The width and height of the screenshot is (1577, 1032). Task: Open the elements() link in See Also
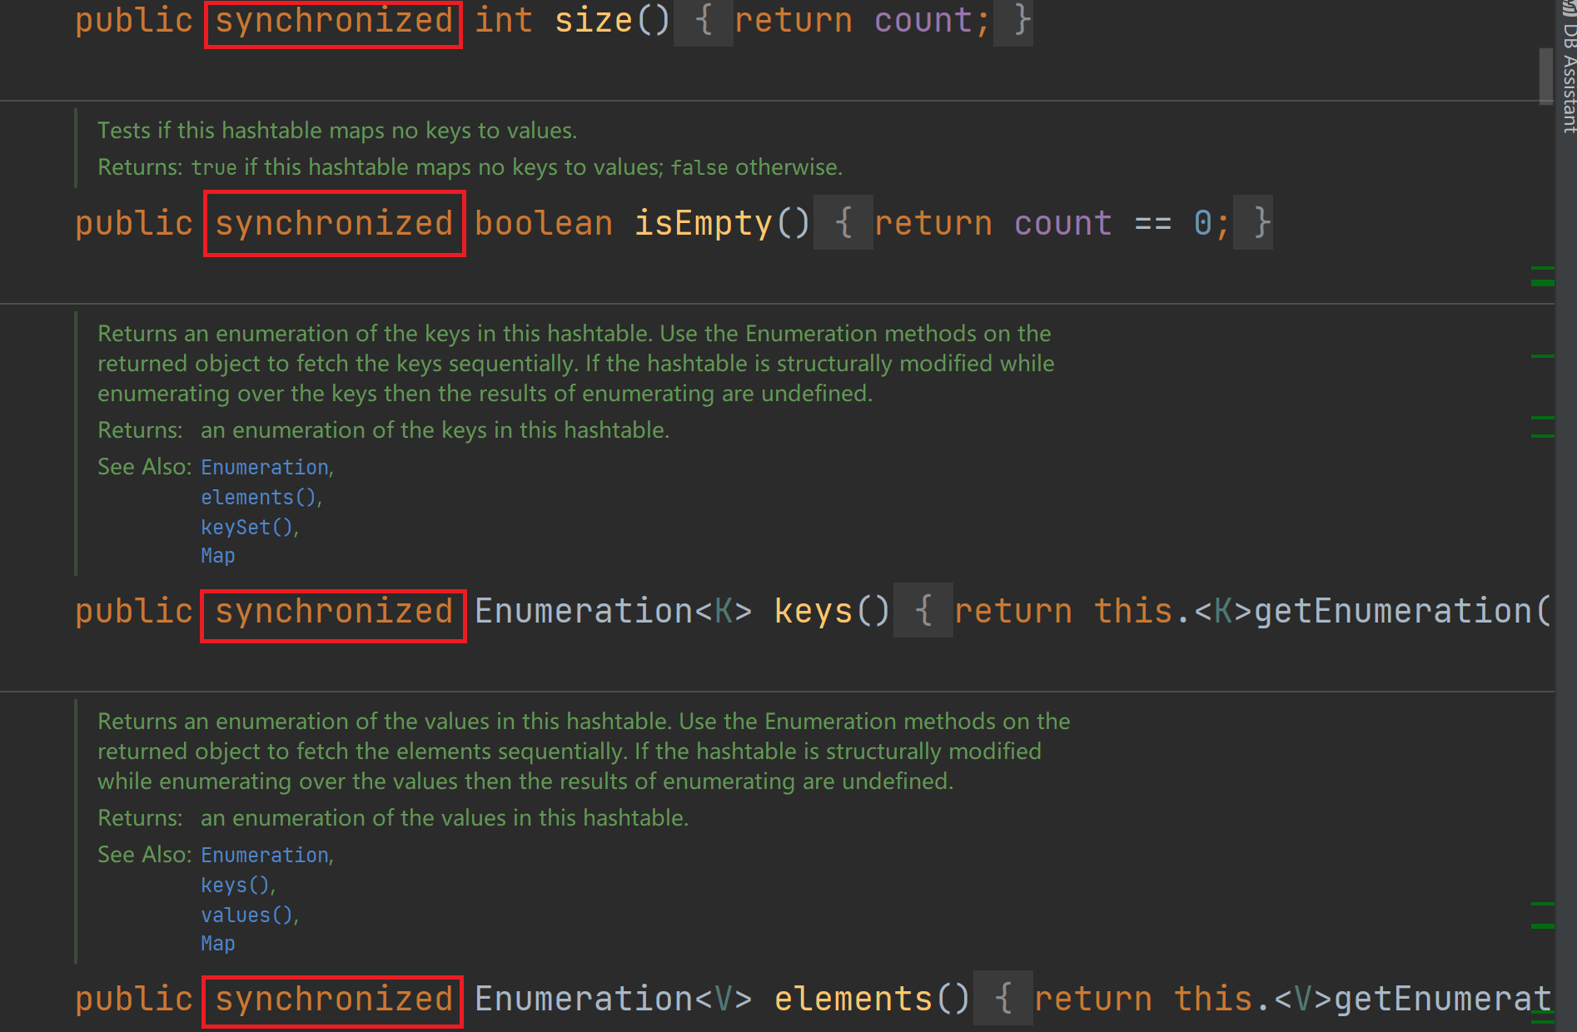259,498
